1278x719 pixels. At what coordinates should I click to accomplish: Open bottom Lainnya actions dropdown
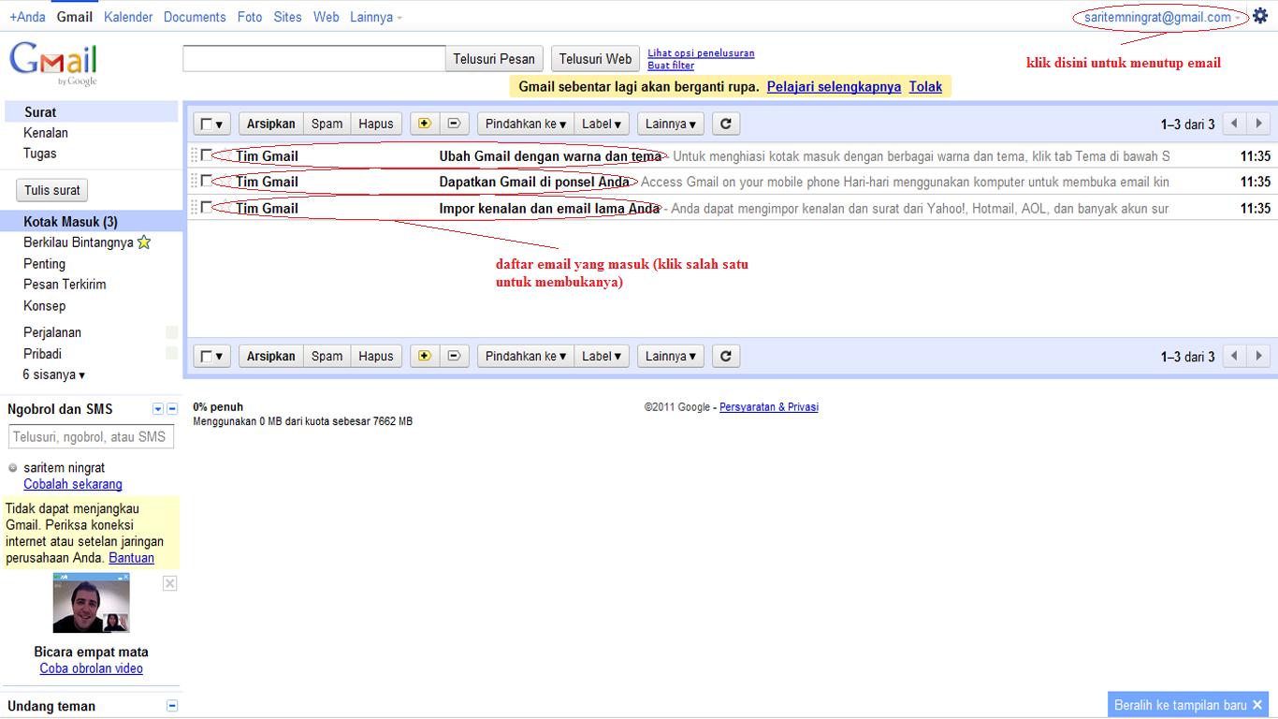(671, 356)
